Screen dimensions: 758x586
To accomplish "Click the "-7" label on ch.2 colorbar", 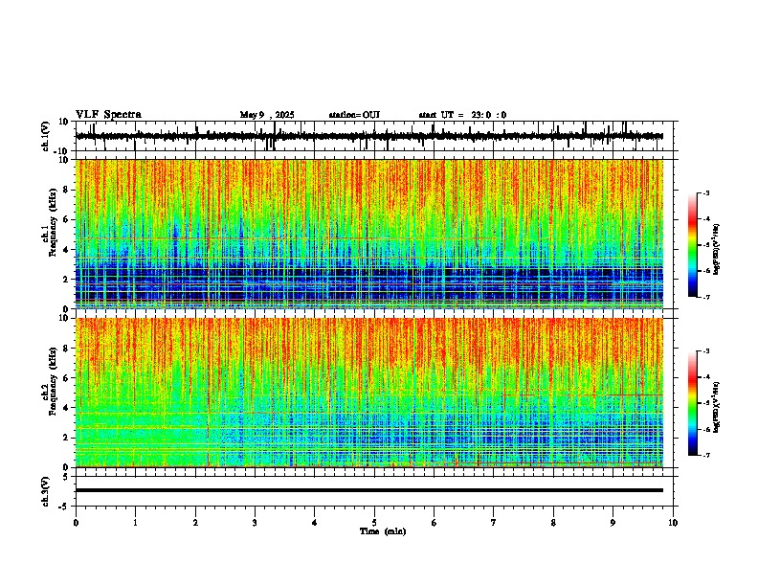I will (x=706, y=455).
